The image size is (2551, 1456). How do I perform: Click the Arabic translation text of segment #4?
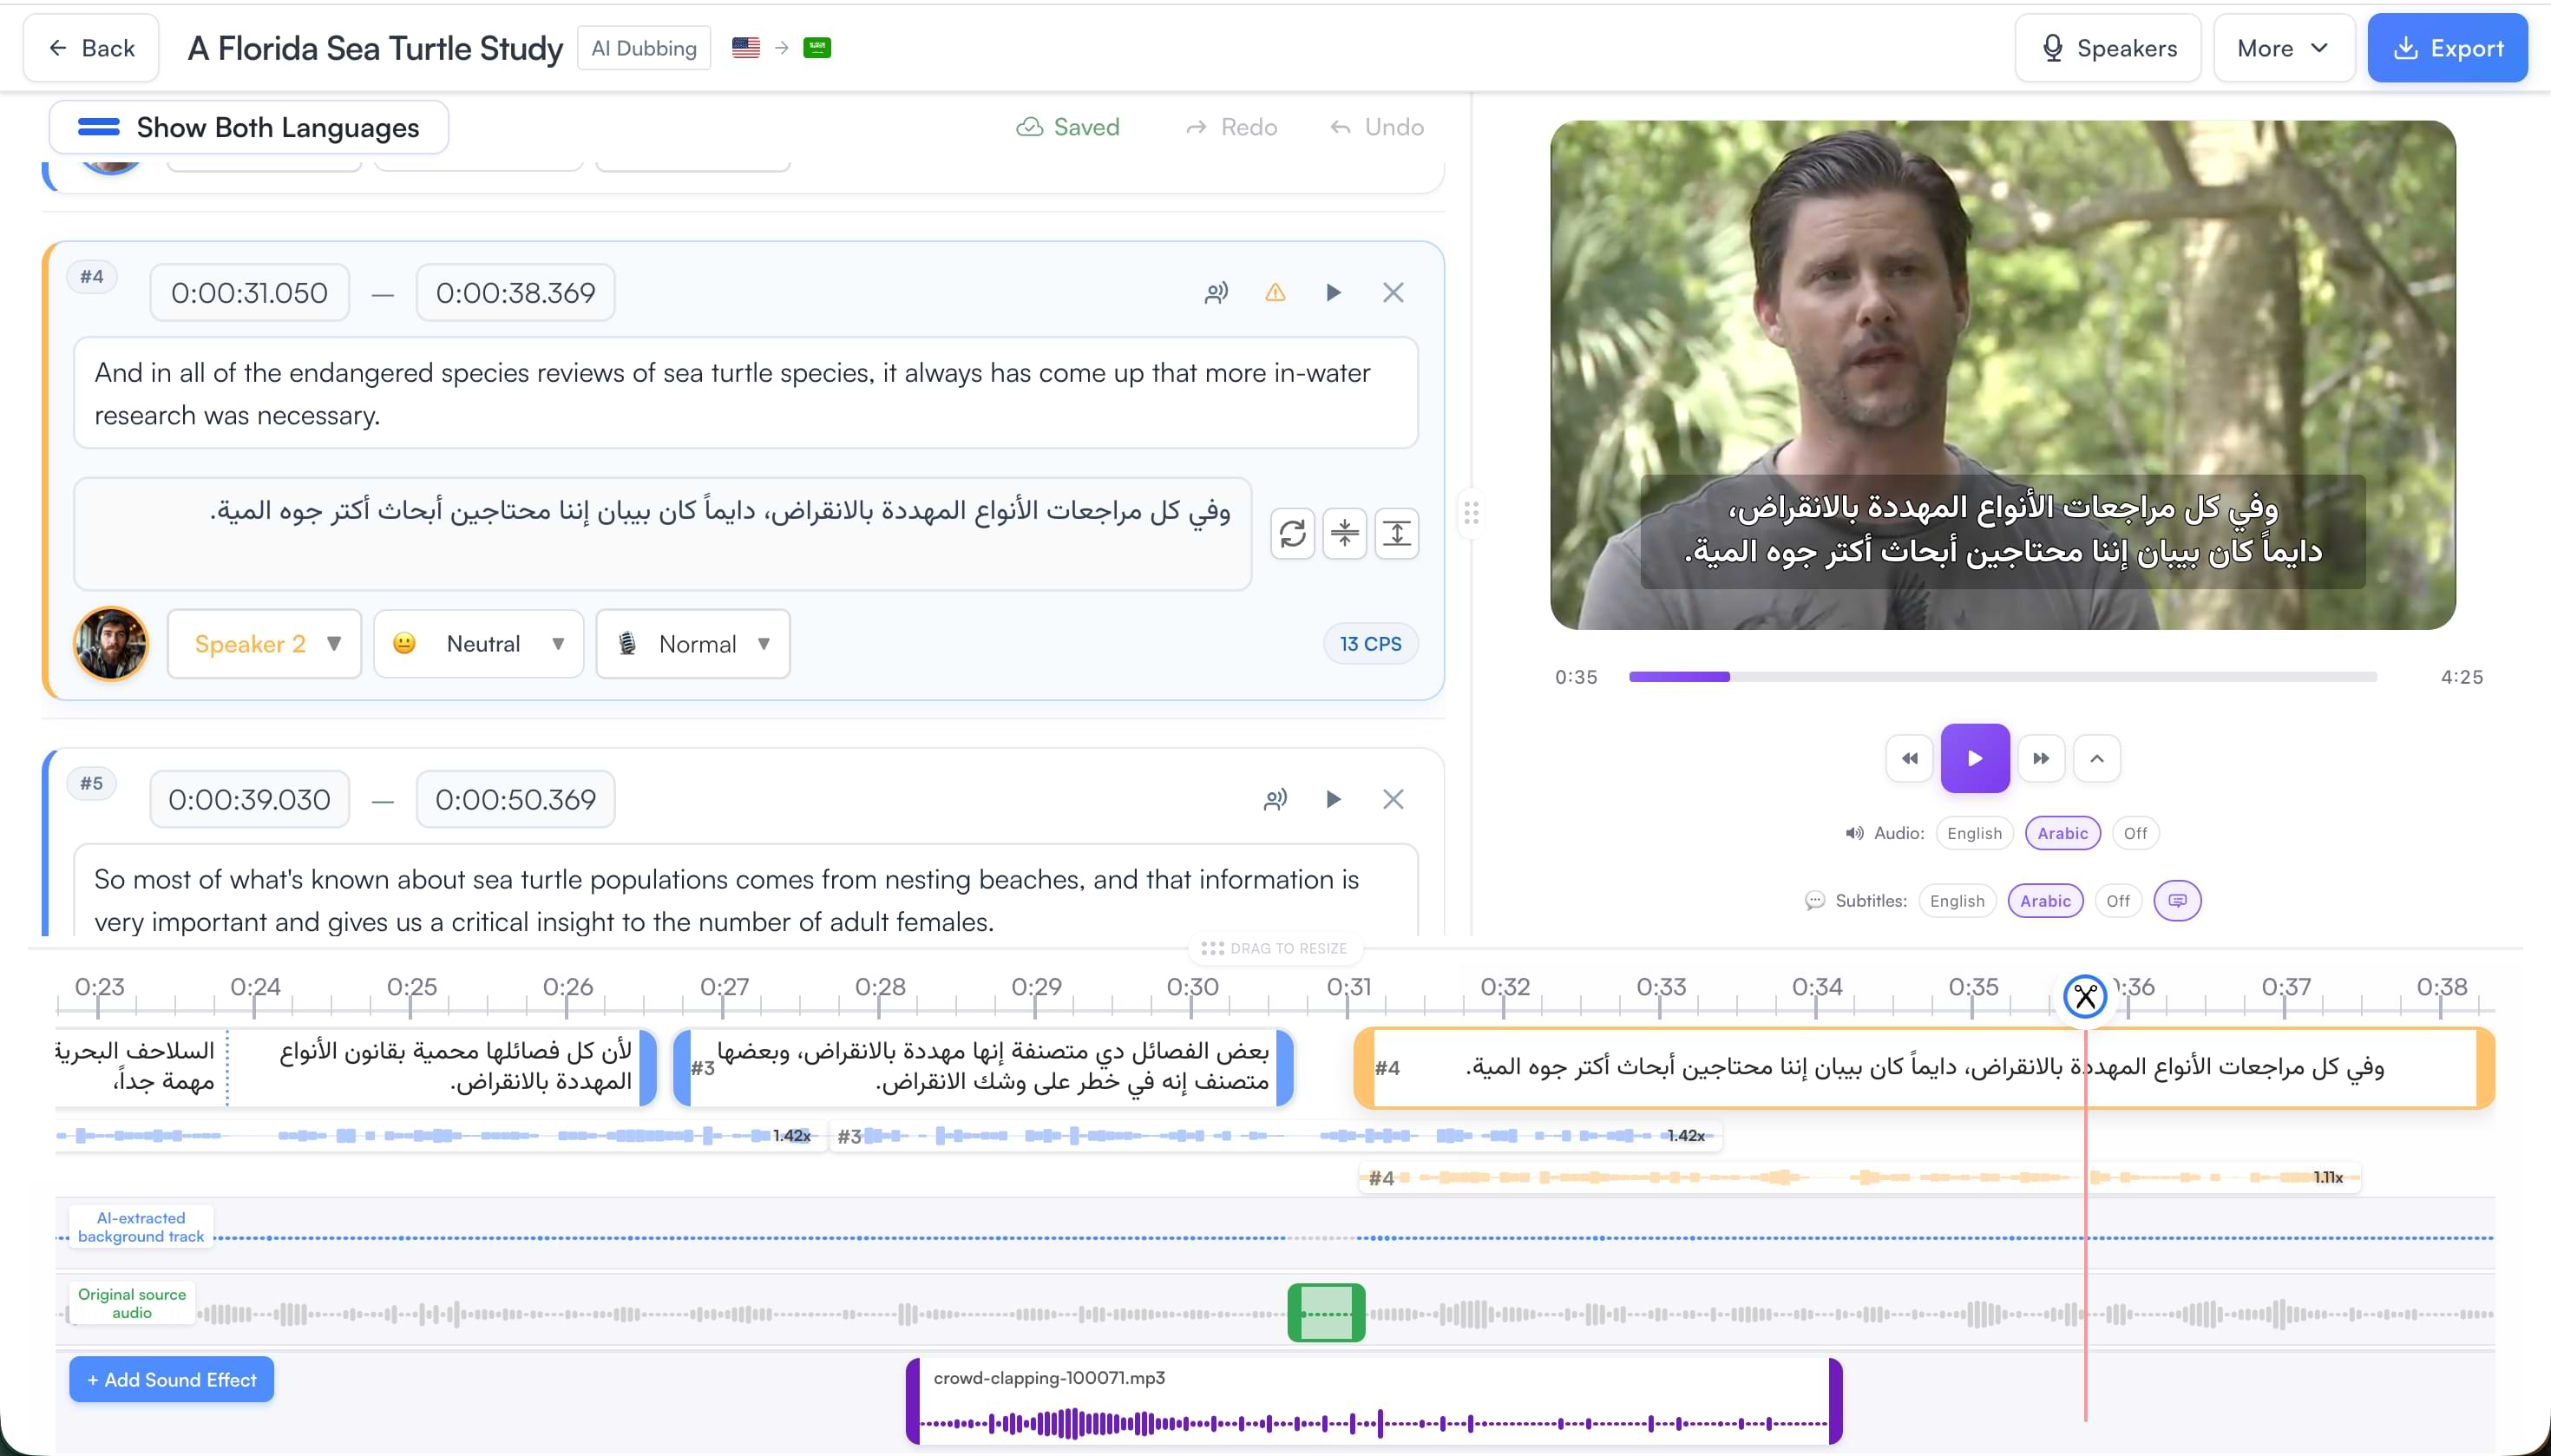662,534
